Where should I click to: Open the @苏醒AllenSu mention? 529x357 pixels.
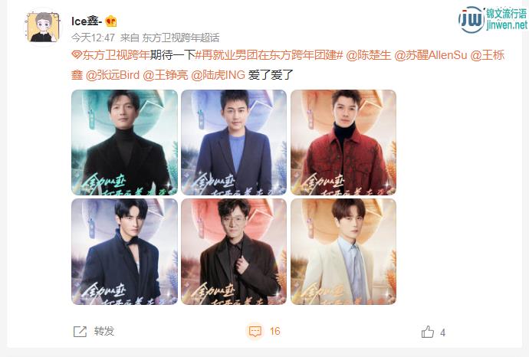click(431, 54)
